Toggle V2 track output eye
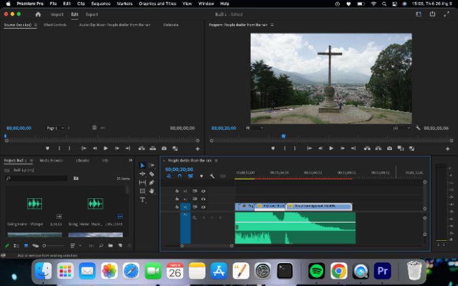The image size is (458, 286). pyautogui.click(x=203, y=199)
